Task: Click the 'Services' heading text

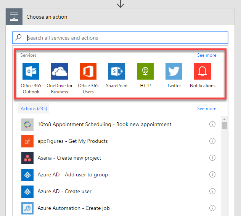Action: 29,55
